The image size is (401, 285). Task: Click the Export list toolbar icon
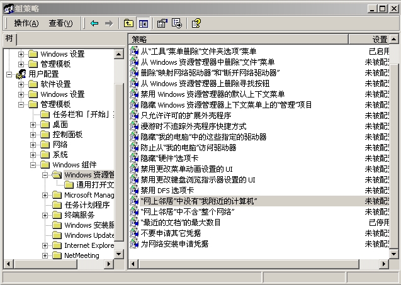(177, 23)
